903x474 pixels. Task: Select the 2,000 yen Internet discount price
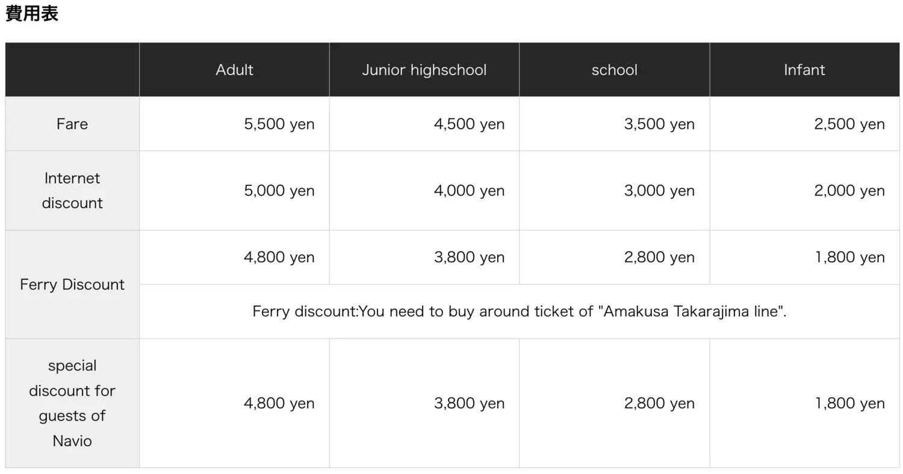[849, 191]
